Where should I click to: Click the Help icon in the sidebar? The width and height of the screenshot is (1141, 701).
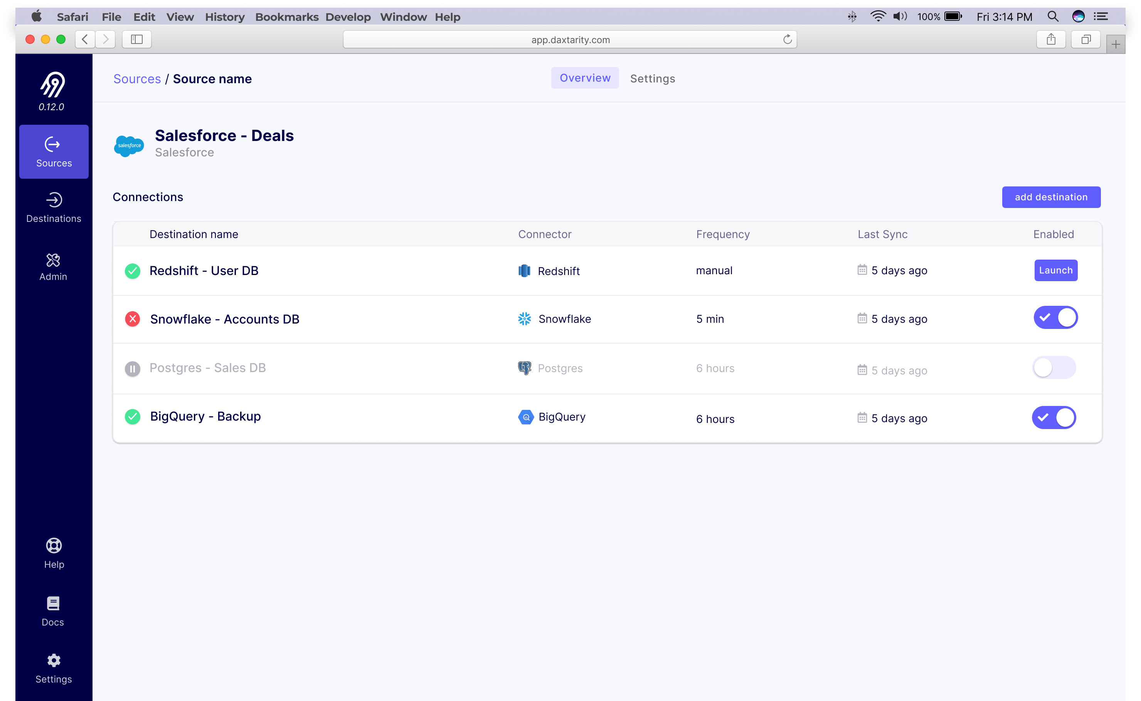[x=53, y=553]
